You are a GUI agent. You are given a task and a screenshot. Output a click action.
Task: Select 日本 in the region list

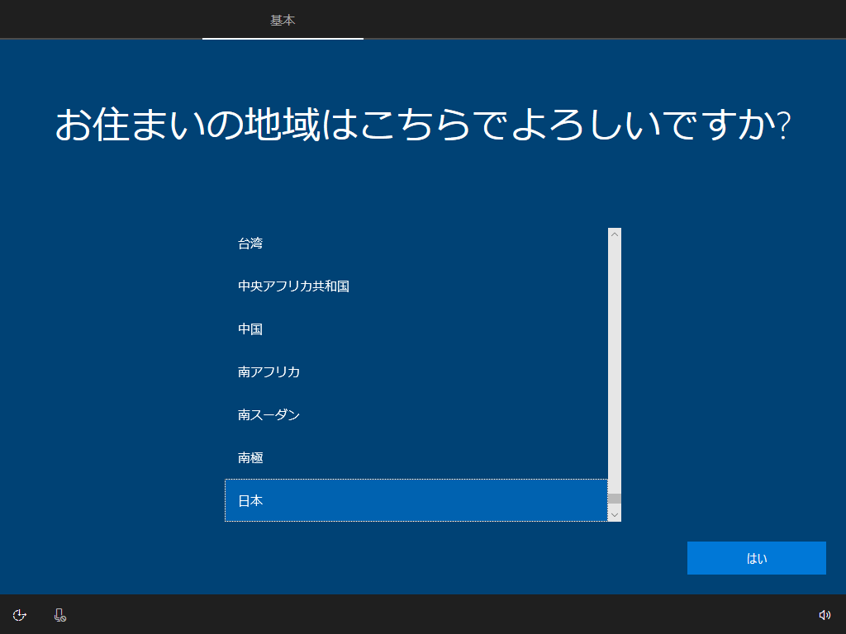(x=416, y=500)
